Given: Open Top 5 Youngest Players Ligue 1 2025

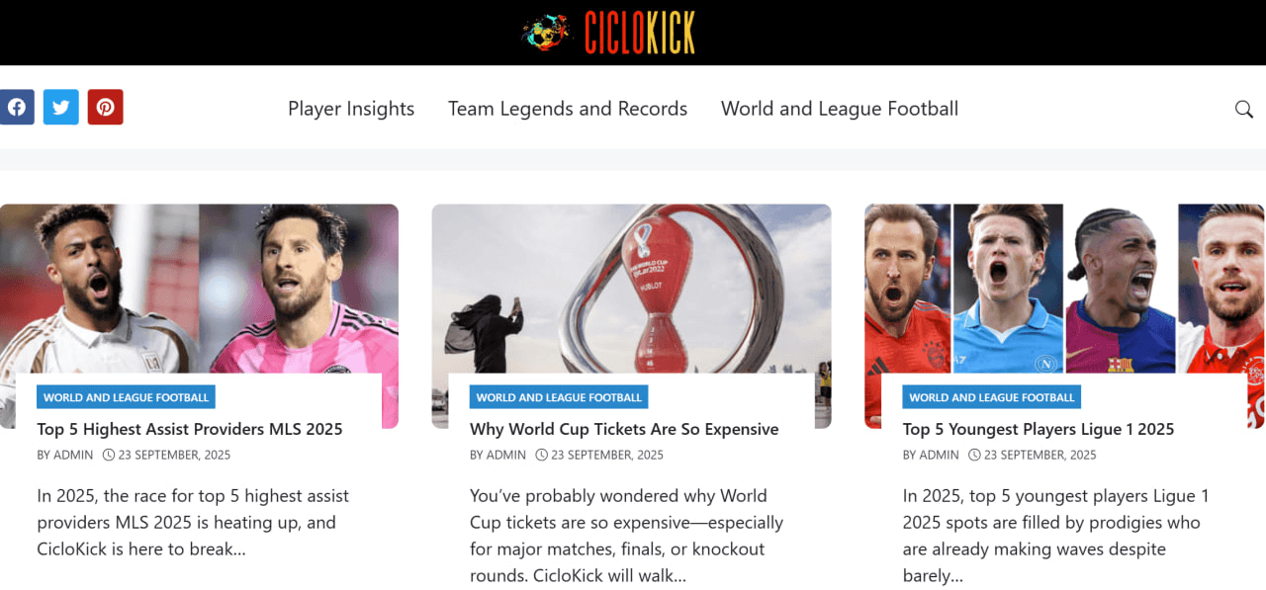Looking at the screenshot, I should 1039,429.
